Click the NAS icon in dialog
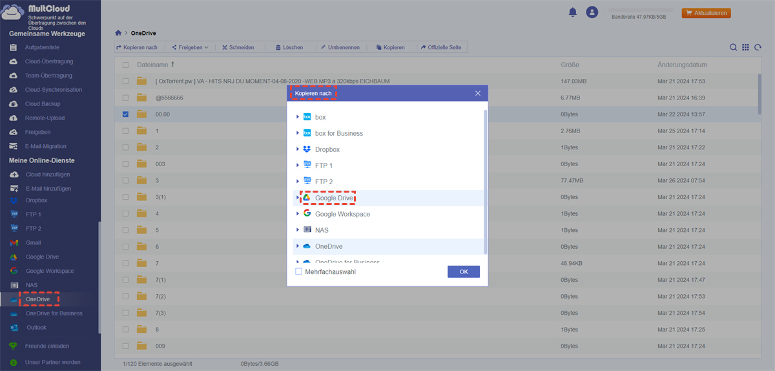The image size is (775, 371). click(307, 230)
